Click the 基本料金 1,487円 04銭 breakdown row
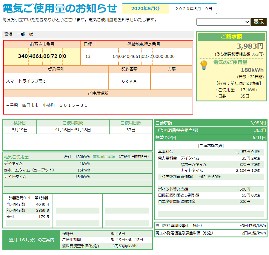269x255 pixels. point(210,152)
